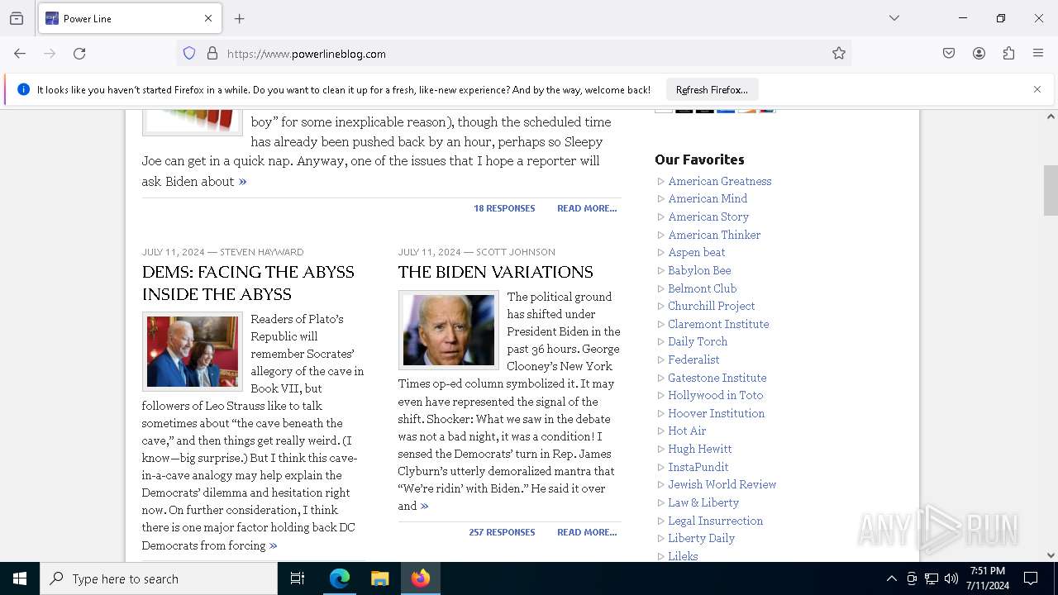
Task: Click Refresh Firefox button
Action: [712, 89]
